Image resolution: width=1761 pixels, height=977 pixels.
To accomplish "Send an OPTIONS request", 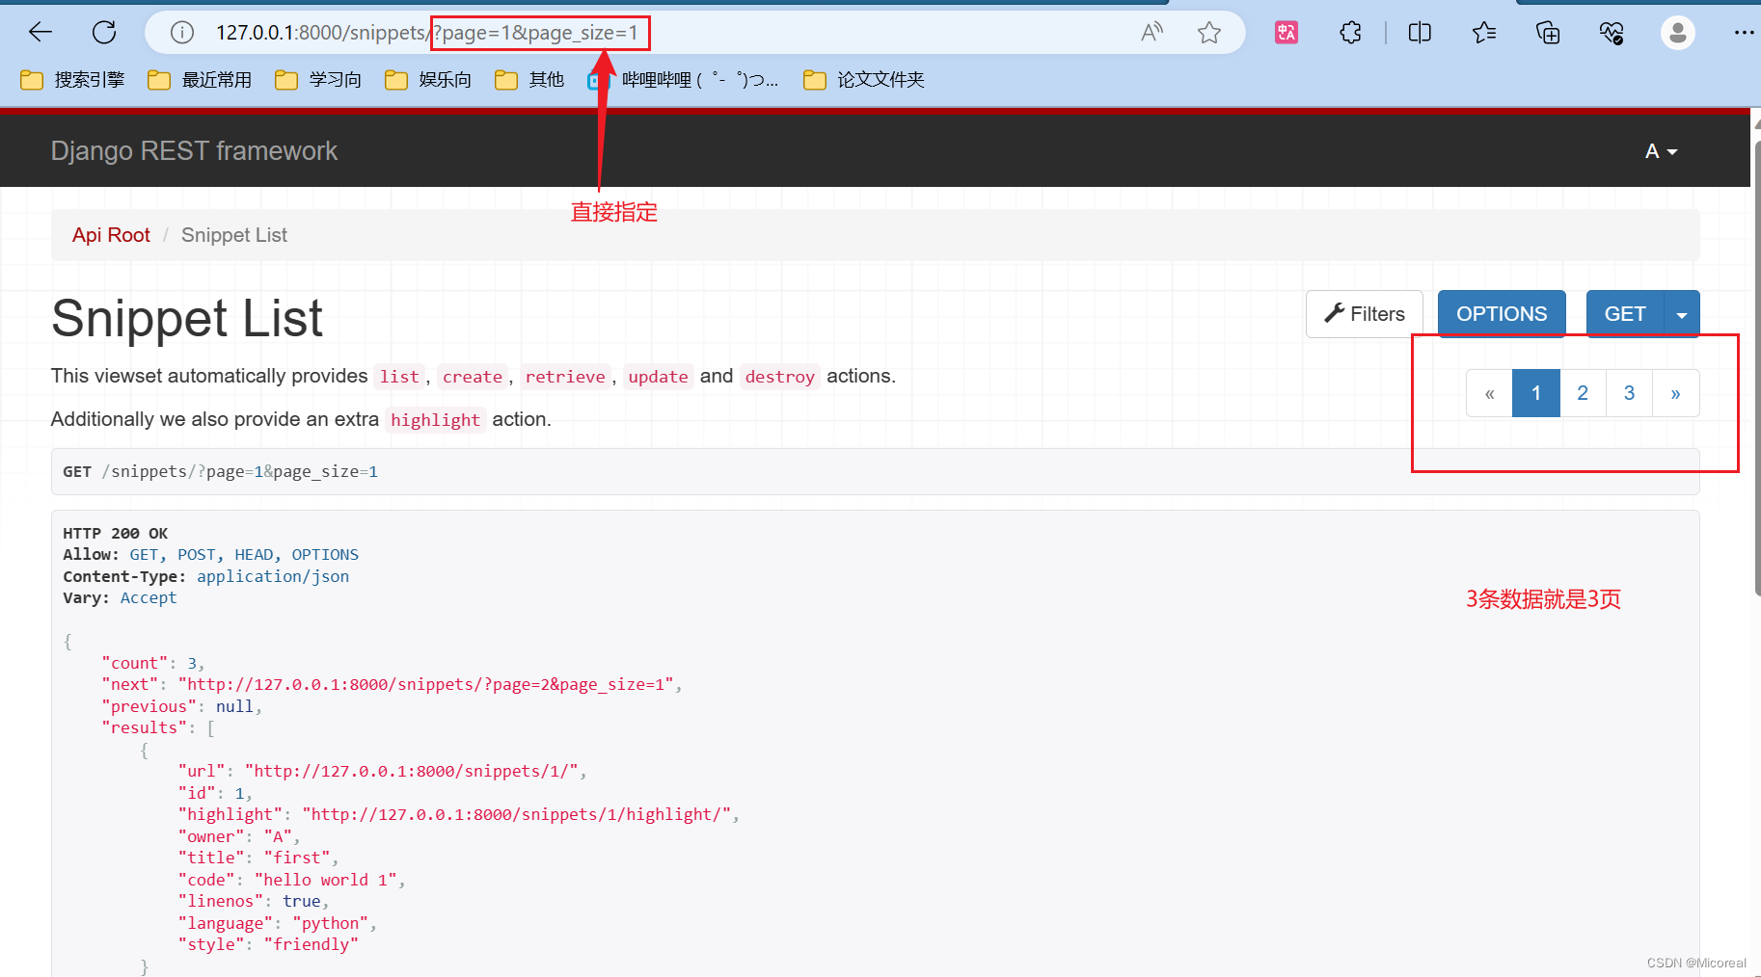I will pos(1502,314).
